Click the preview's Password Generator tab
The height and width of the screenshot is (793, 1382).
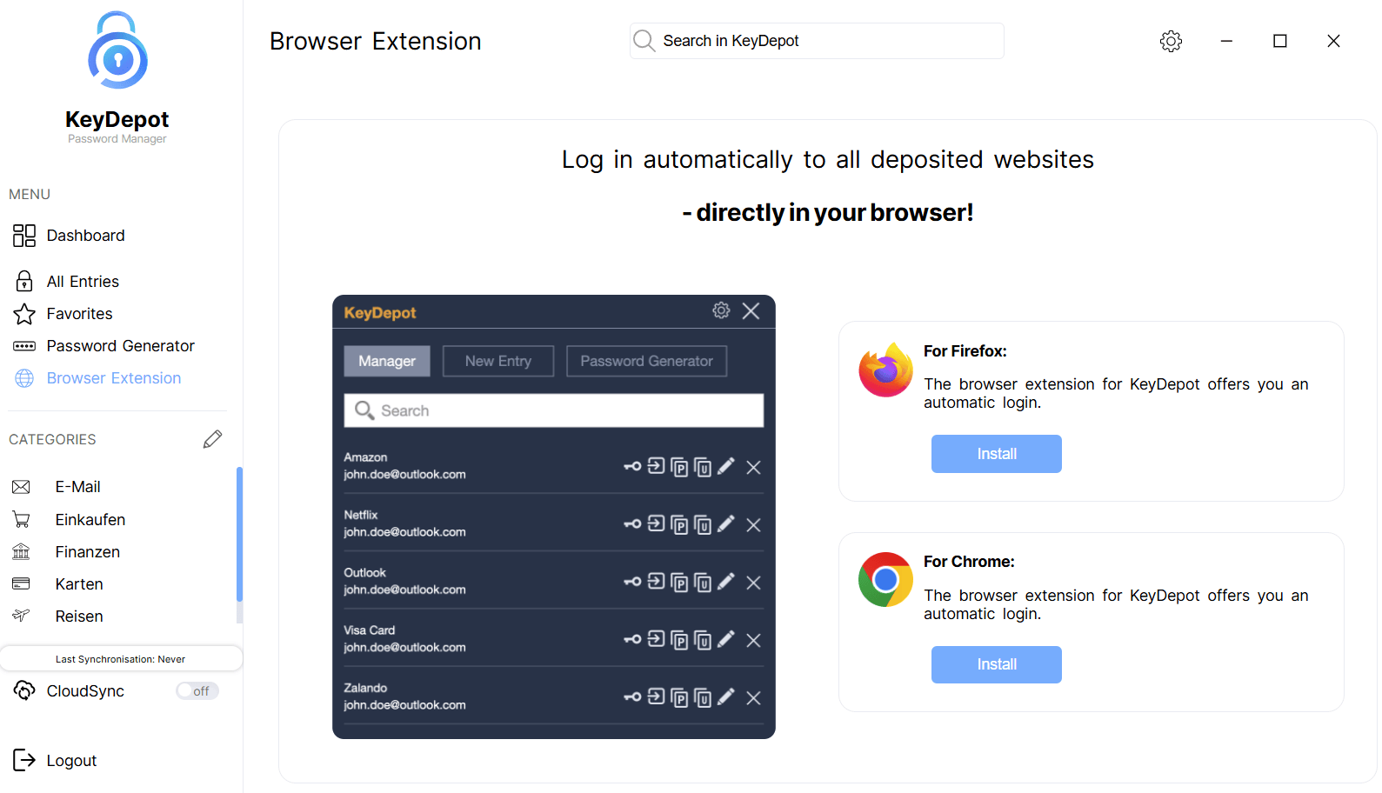(x=646, y=361)
